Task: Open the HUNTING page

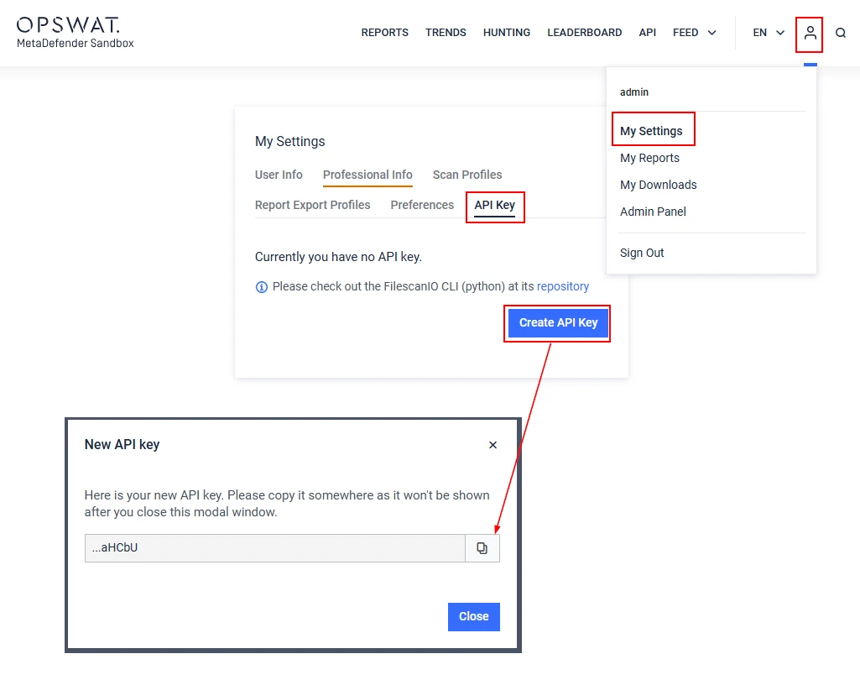Action: coord(506,33)
